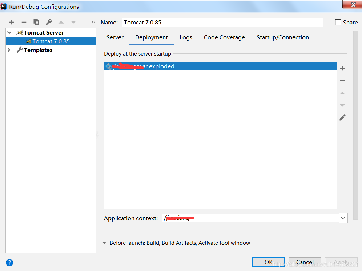Expand the Templates tree node
This screenshot has width=362, height=271.
click(9, 50)
